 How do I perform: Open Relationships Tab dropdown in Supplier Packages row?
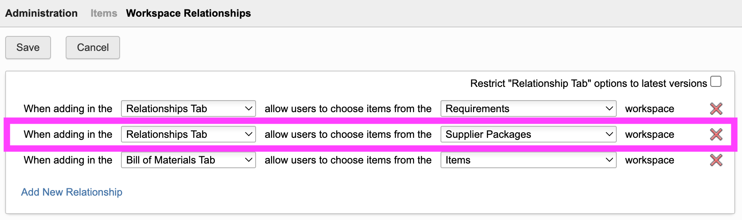(x=188, y=134)
